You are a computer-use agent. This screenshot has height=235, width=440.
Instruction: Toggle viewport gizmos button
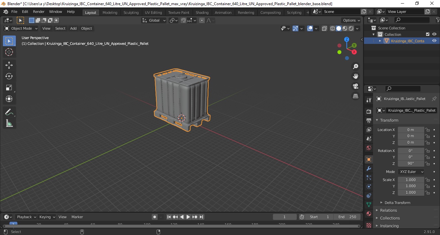point(295,28)
